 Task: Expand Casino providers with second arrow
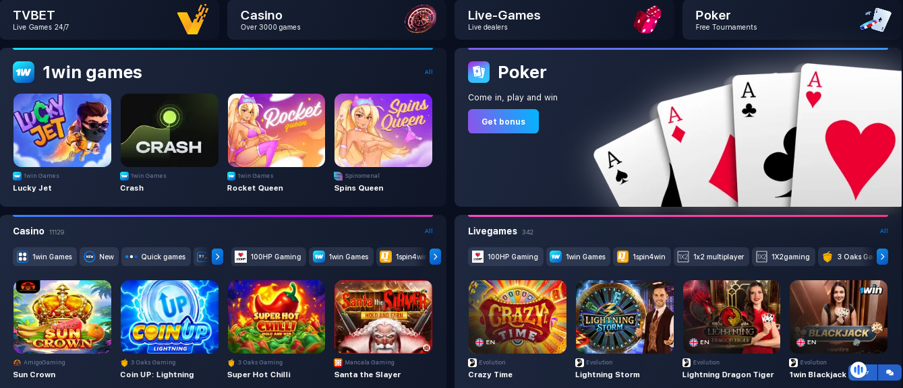click(435, 257)
